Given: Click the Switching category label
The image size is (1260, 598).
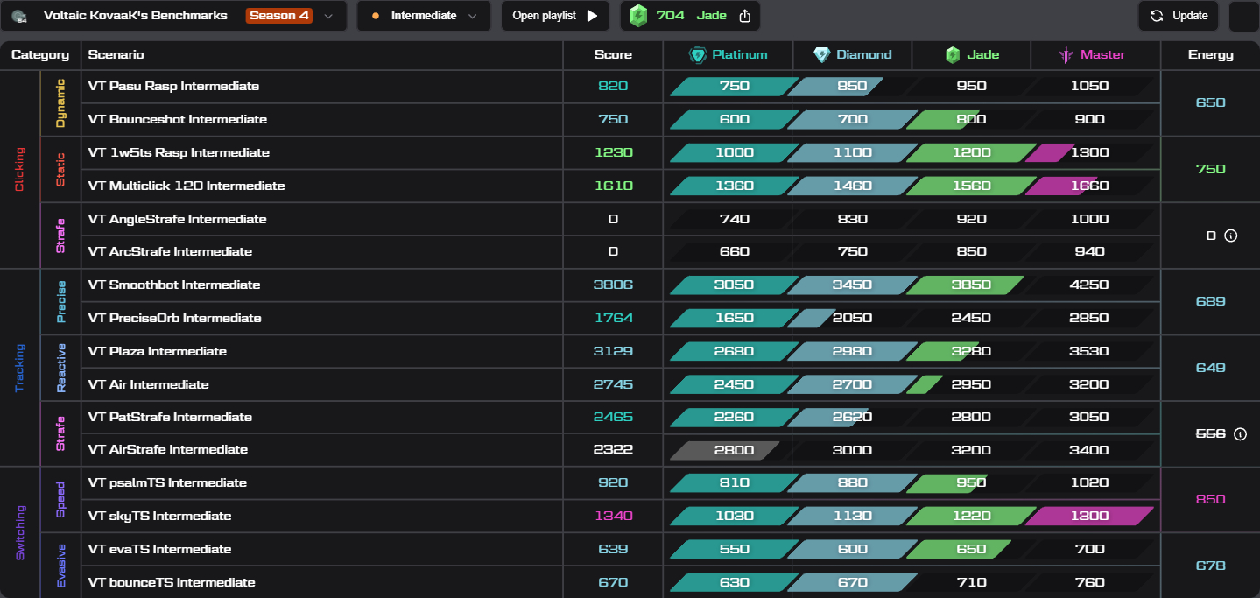Looking at the screenshot, I should [20, 532].
